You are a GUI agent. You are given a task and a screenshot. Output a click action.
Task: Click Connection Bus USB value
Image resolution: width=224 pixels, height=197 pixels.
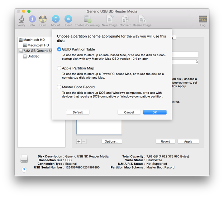pos(68,160)
